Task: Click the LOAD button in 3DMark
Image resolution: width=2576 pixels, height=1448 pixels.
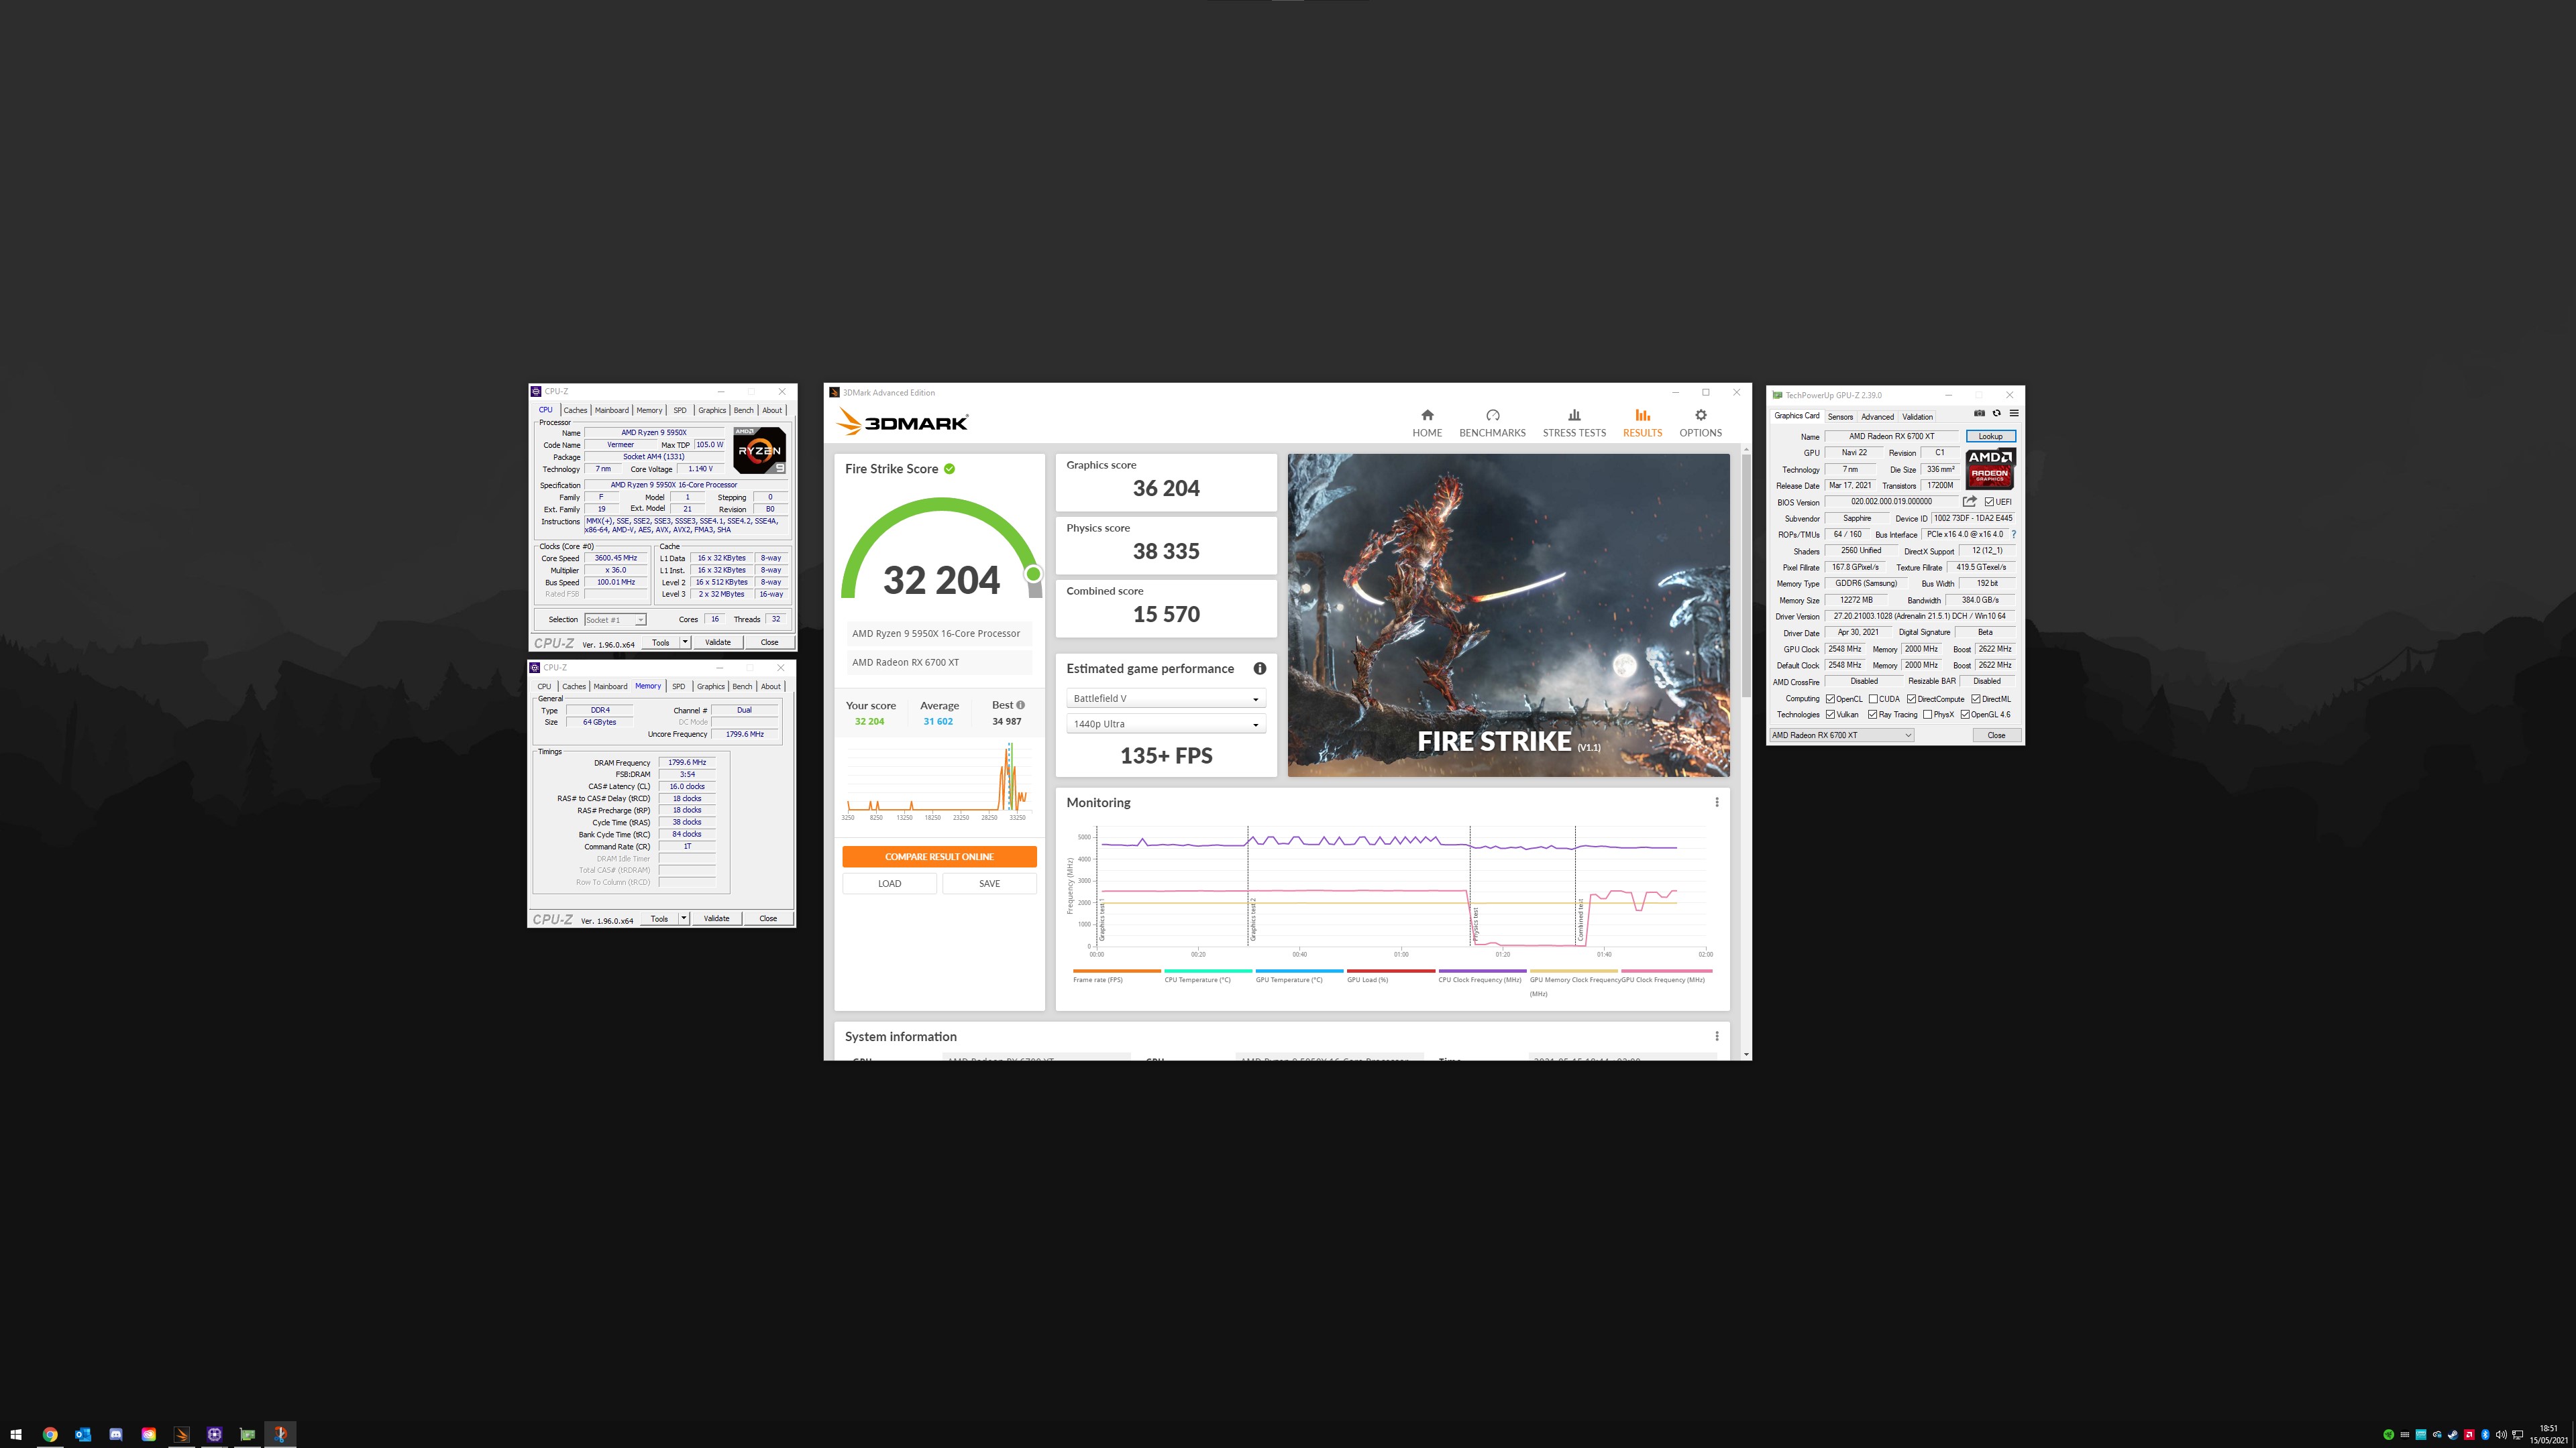Action: click(889, 884)
